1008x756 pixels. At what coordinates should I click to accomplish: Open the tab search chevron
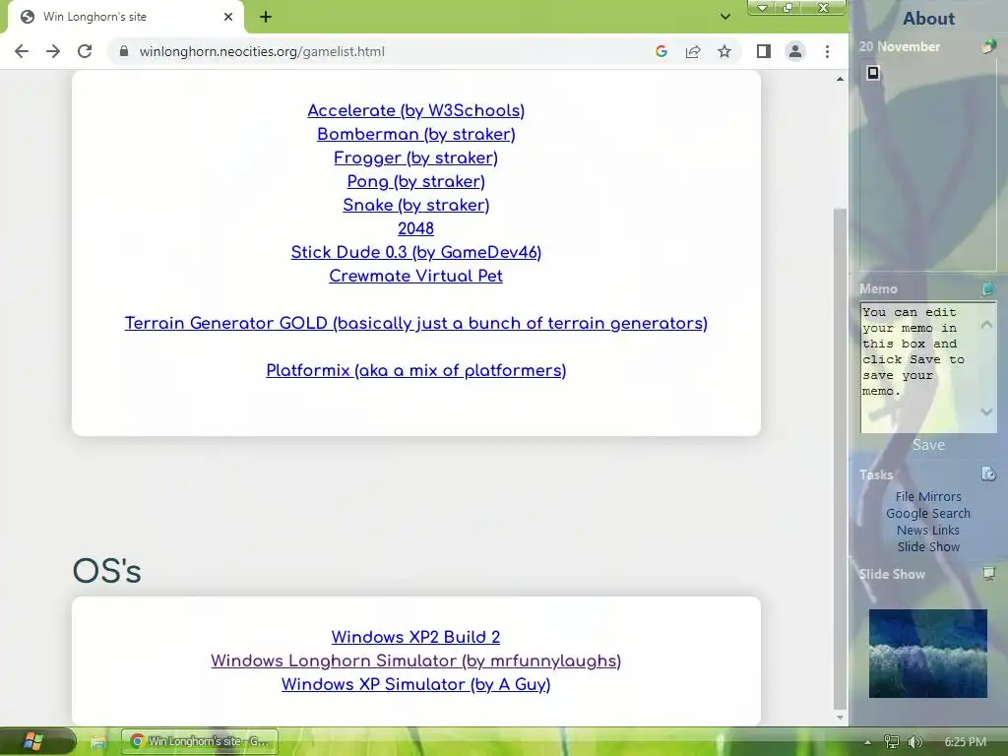[x=725, y=17]
